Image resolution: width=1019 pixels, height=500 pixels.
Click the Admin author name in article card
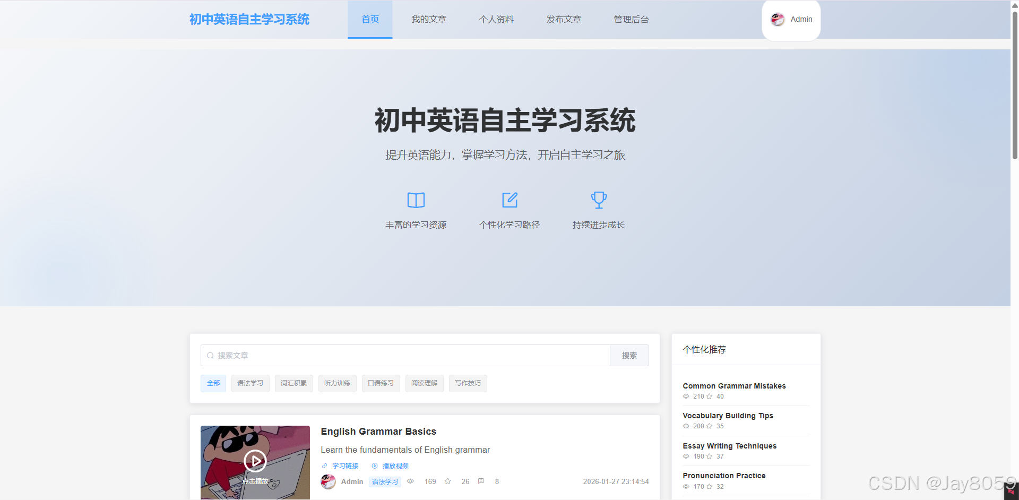(352, 481)
